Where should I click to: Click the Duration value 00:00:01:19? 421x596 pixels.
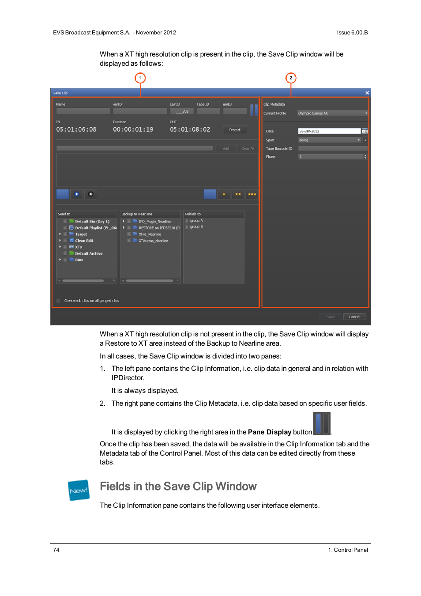pos(133,129)
